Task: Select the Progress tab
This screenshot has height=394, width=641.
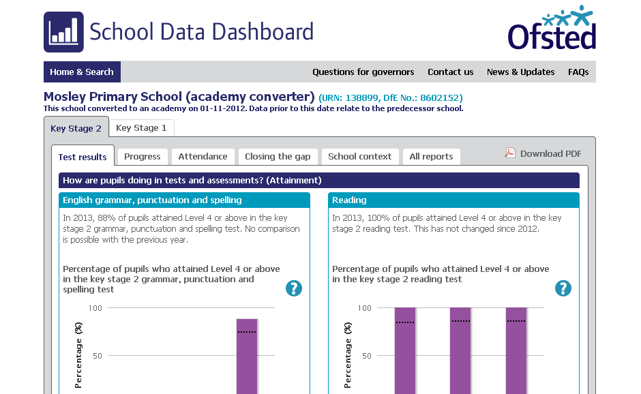Action: pyautogui.click(x=143, y=157)
